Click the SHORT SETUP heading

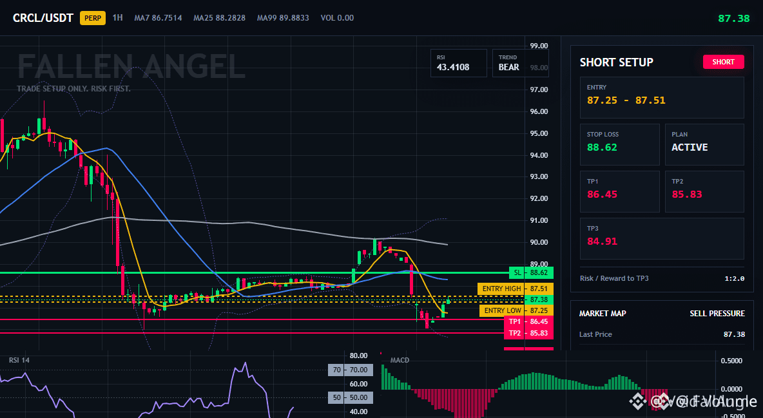(x=616, y=62)
